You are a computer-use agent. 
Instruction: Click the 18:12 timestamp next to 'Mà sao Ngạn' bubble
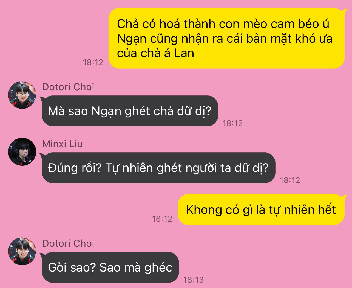pyautogui.click(x=233, y=123)
